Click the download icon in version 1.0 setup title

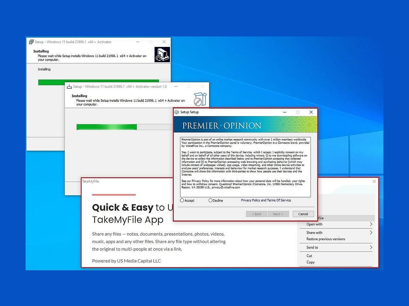pyautogui.click(x=69, y=86)
